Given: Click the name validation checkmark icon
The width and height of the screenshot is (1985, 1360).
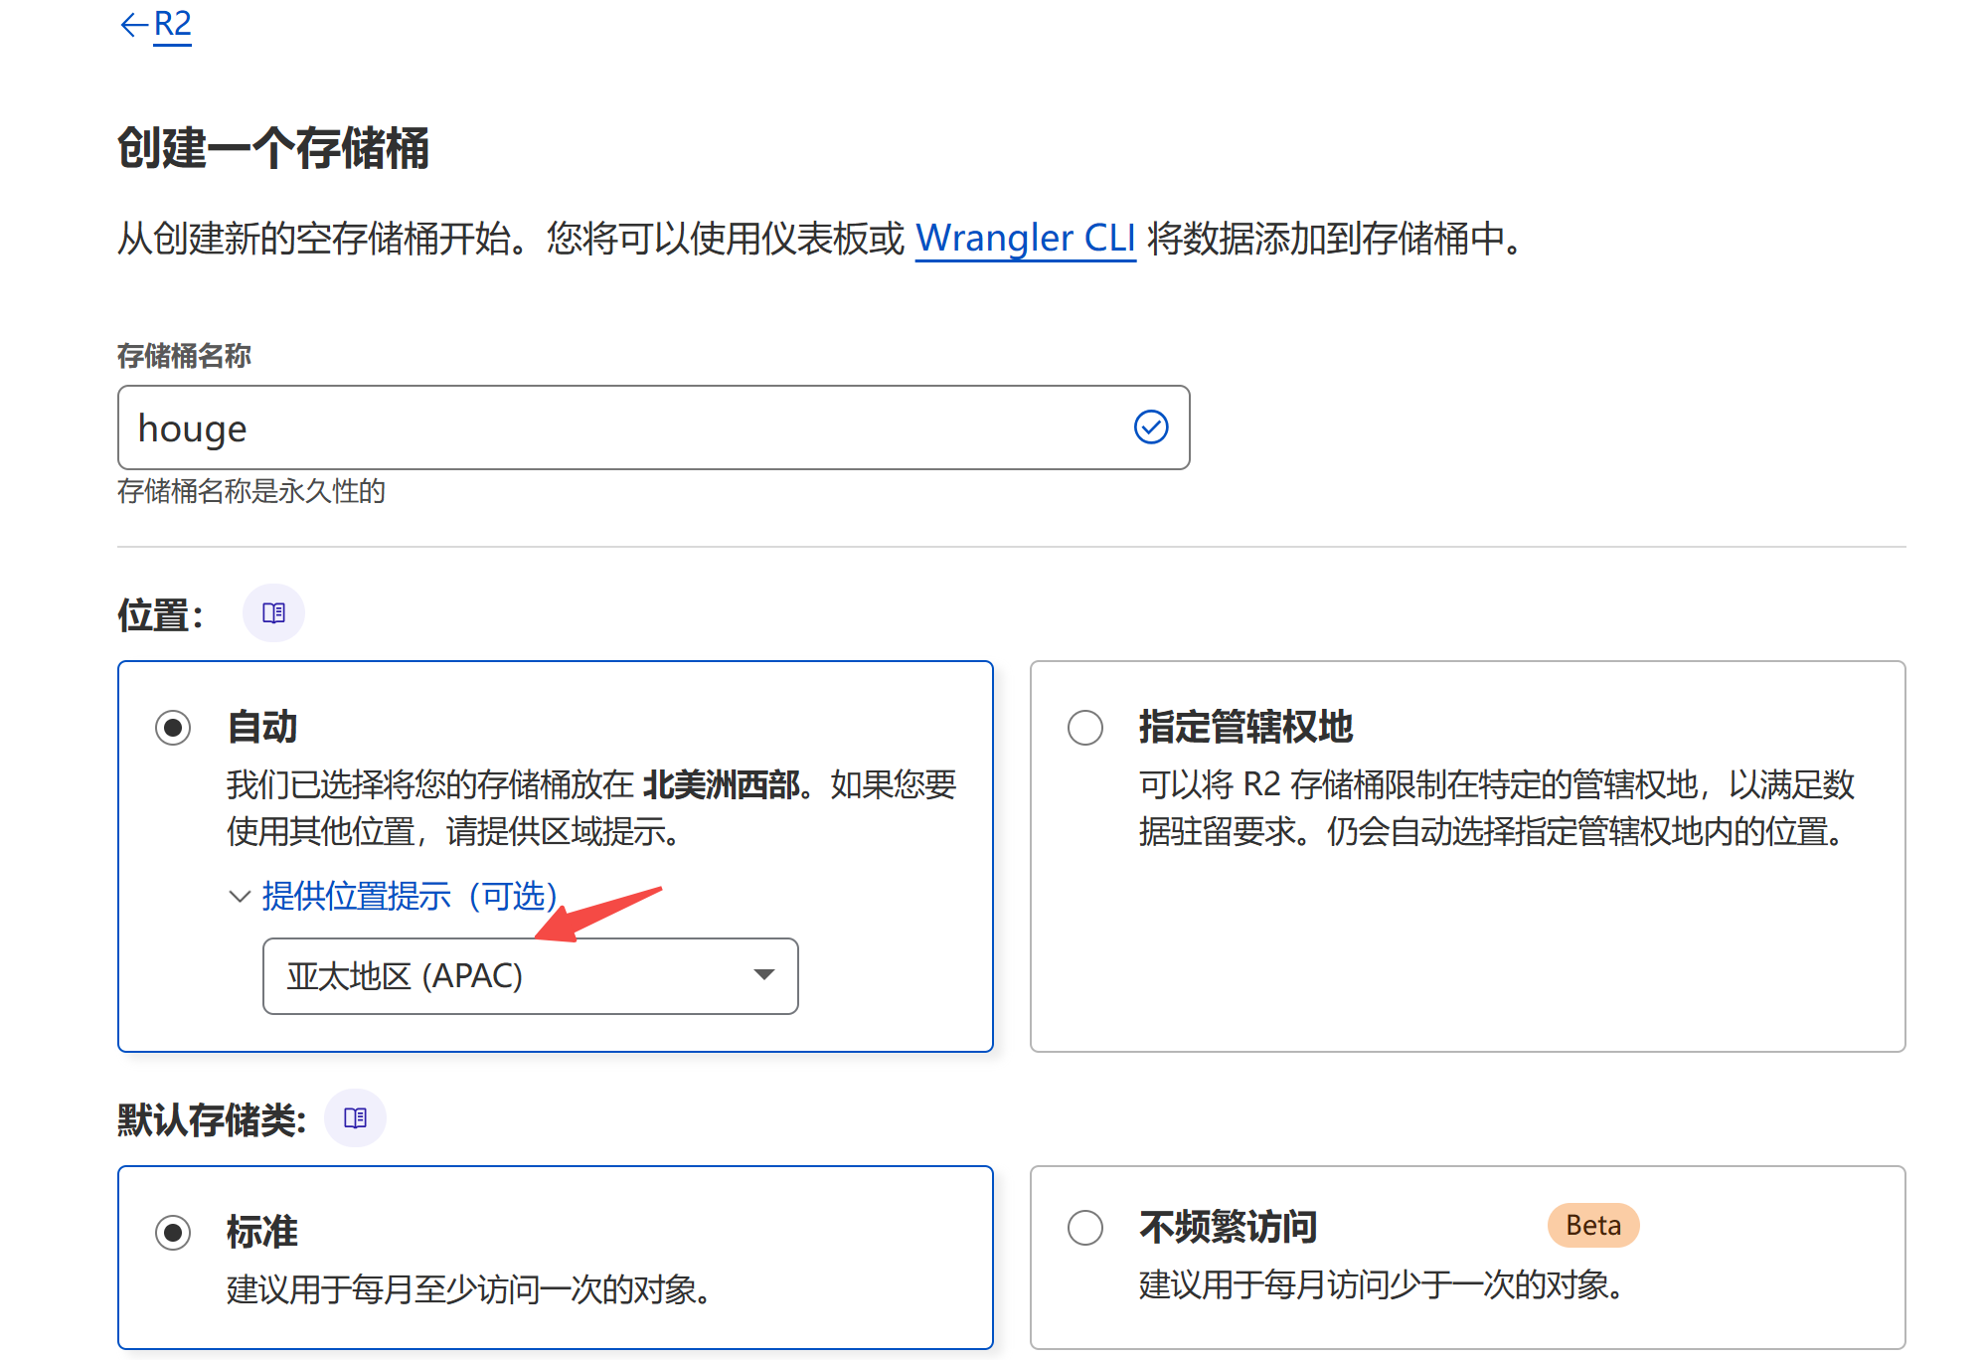Looking at the screenshot, I should tap(1151, 427).
